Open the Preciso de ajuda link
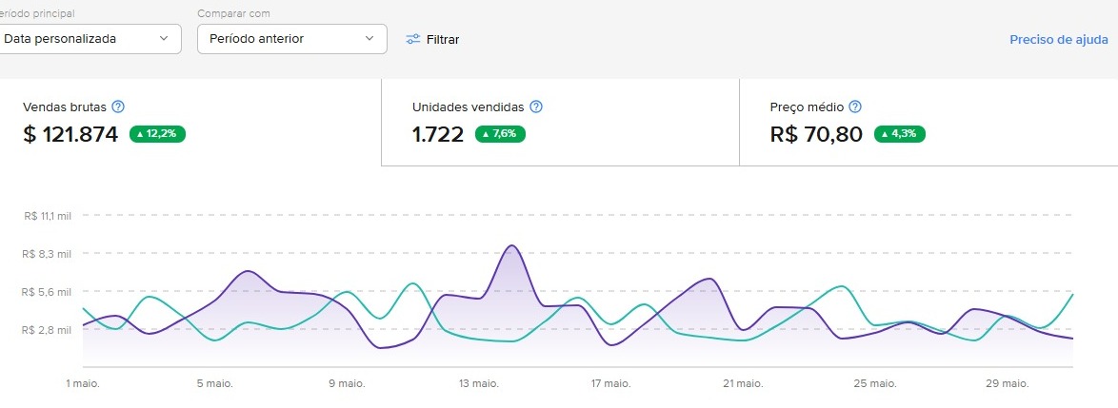 (x=1058, y=40)
